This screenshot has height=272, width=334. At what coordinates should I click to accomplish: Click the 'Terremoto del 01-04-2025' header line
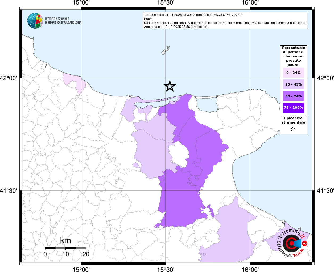point(193,15)
